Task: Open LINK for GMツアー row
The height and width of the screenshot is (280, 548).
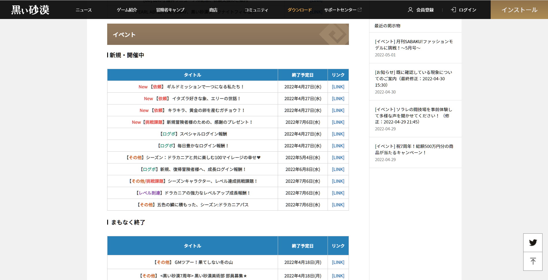Action: point(338,262)
